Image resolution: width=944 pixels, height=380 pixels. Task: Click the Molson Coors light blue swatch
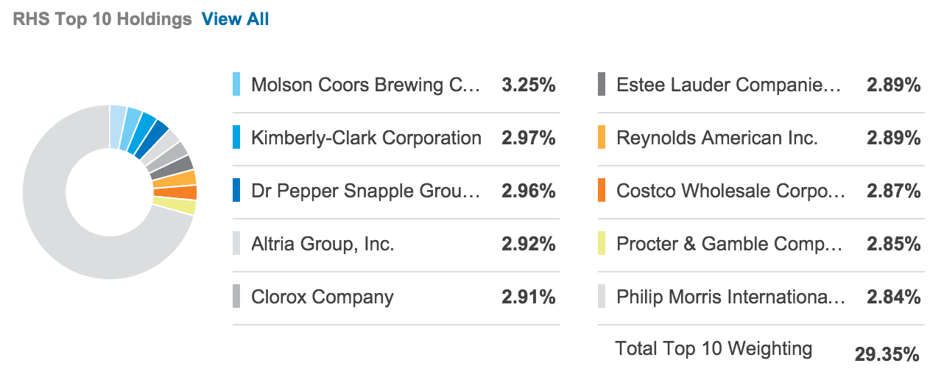click(x=236, y=85)
